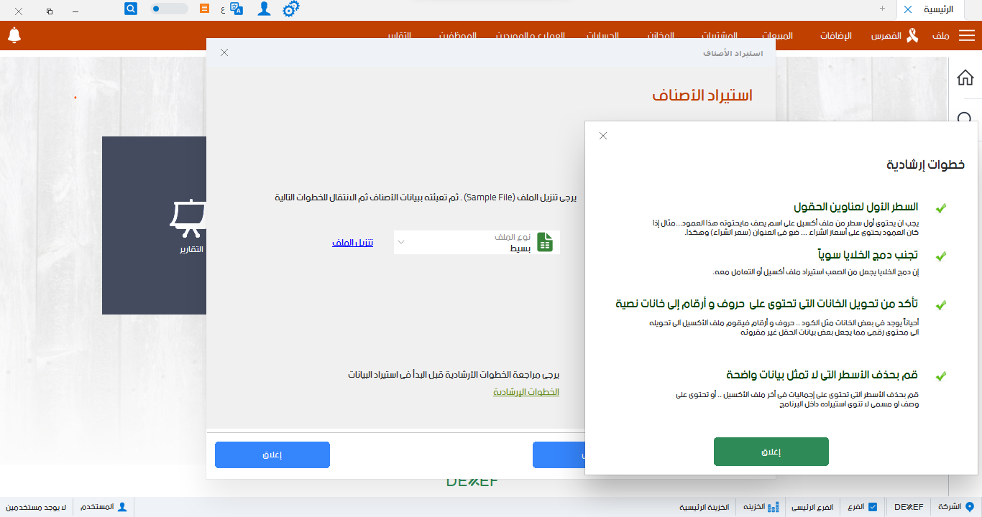Open the الإضافات menu

coord(836,36)
